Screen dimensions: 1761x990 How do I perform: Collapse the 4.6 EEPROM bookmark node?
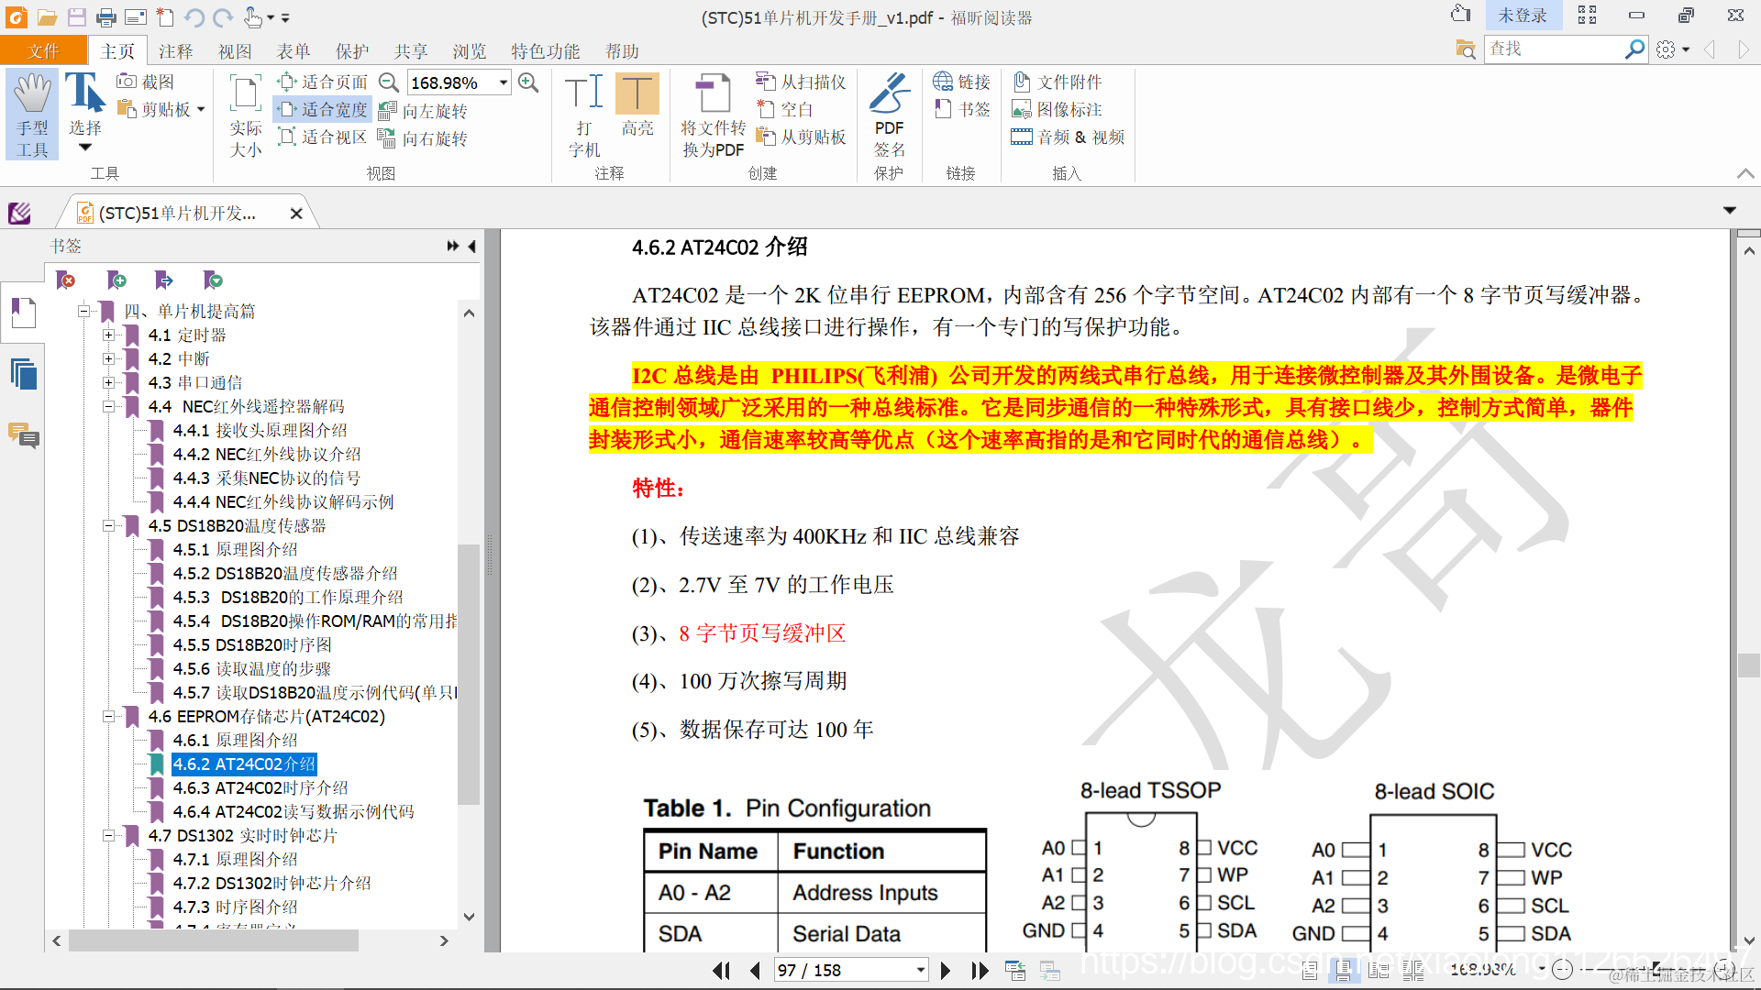coord(108,717)
